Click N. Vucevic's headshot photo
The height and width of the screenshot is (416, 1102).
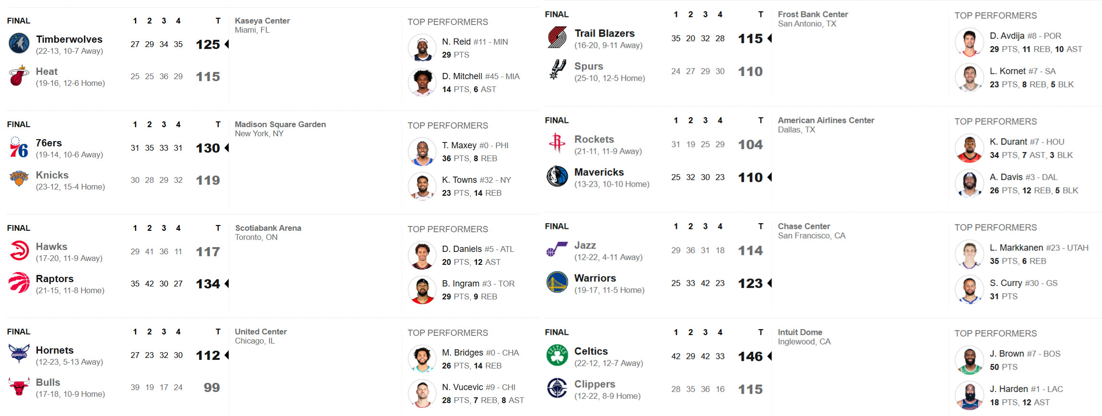(x=422, y=393)
